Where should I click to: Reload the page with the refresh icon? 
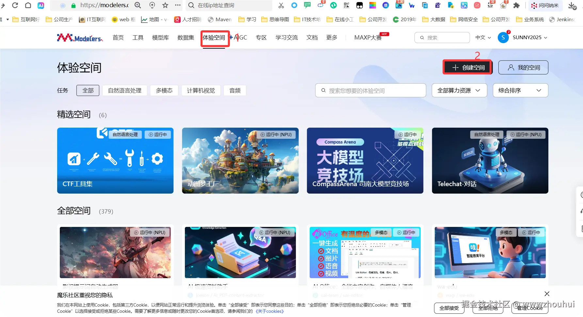(15, 5)
